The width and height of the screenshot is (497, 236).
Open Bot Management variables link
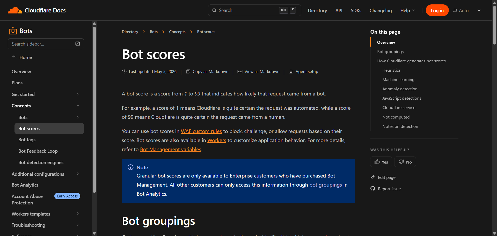click(171, 149)
